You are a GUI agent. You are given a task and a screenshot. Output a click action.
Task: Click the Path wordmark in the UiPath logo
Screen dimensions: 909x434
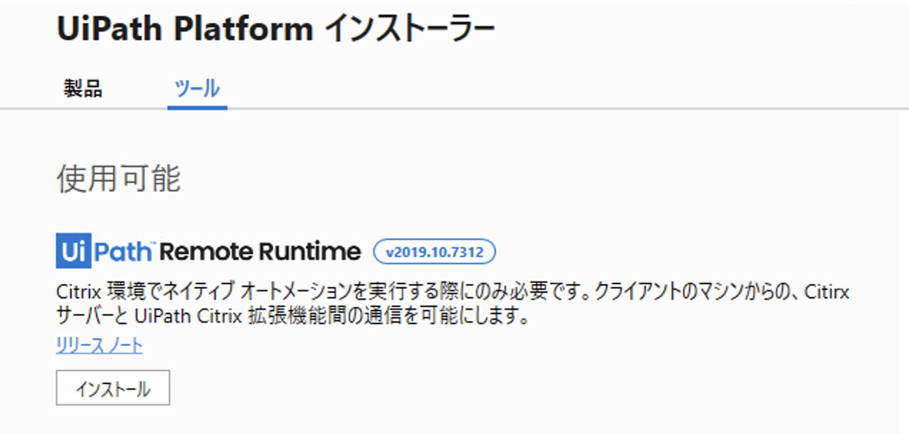[x=124, y=251]
